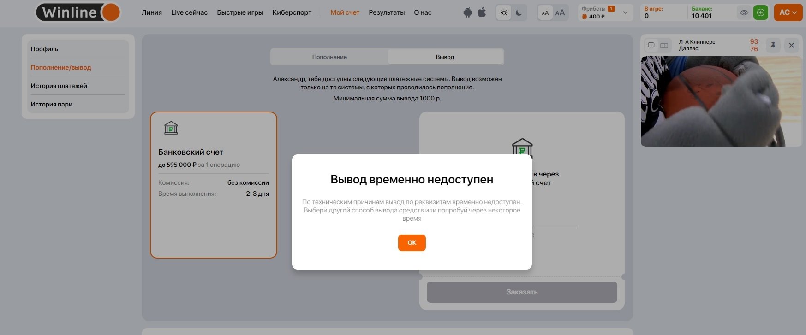This screenshot has height=335, width=806.
Task: Hide balance using the eye icon
Action: 744,13
